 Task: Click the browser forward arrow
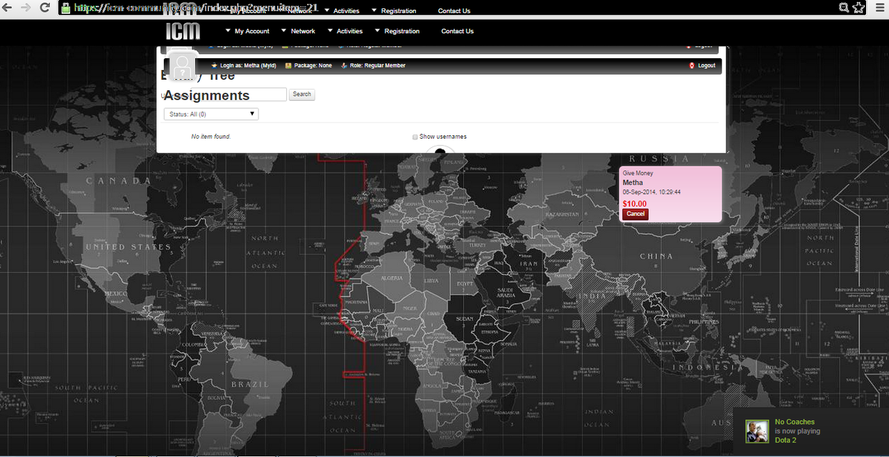(26, 8)
